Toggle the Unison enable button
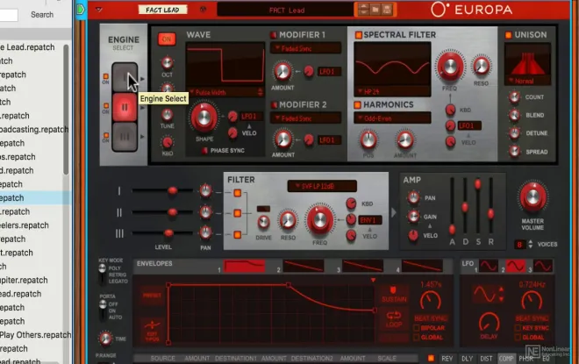Viewport: 579px width, 364px height. pos(509,35)
